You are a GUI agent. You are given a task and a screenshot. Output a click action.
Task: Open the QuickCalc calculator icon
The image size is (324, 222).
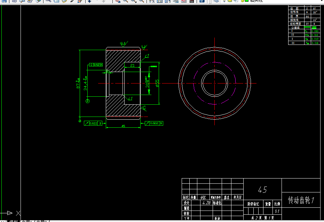point(192,1)
